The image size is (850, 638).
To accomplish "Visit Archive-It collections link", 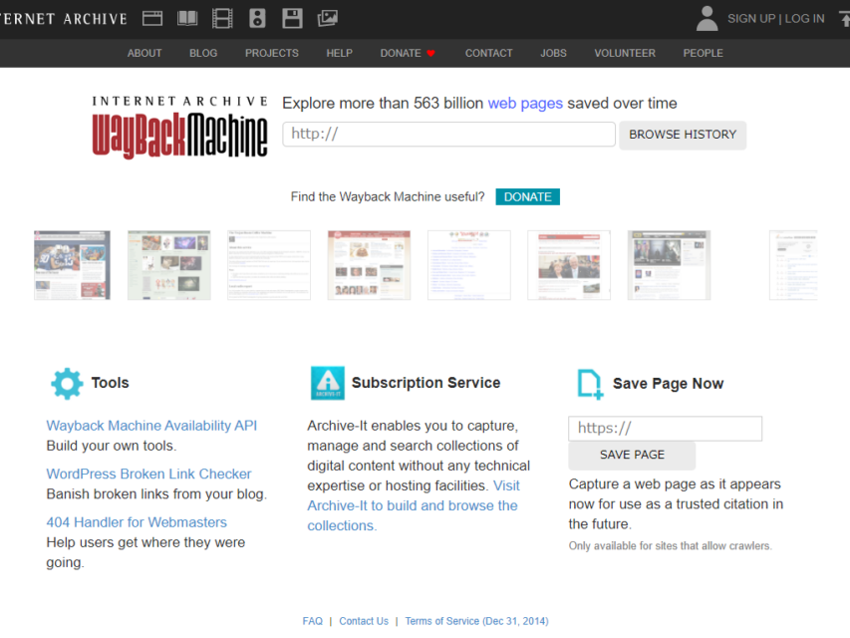I will click(414, 505).
